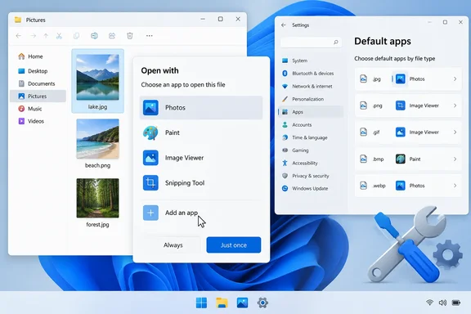The width and height of the screenshot is (471, 314).
Task: Delete lake.jpg with the trash icon
Action: click(x=130, y=36)
